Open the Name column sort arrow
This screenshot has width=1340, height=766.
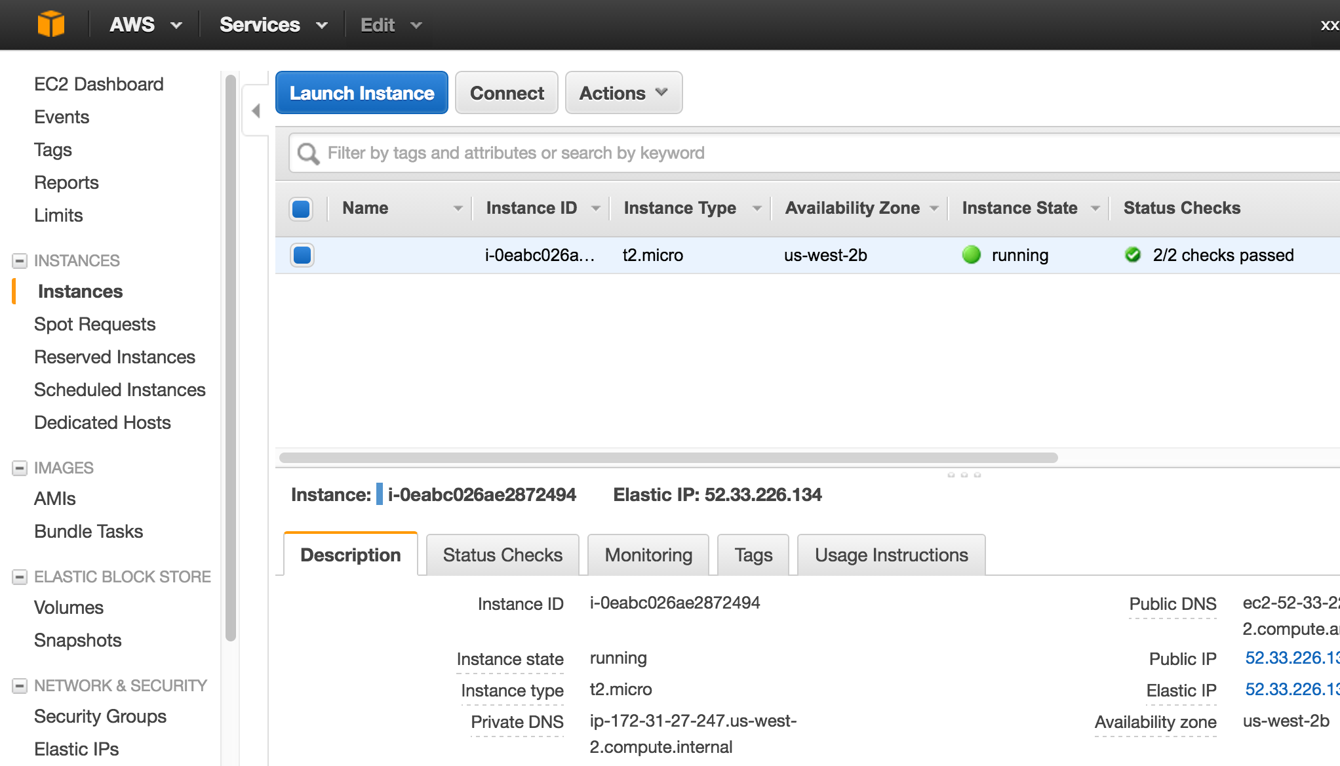coord(458,209)
